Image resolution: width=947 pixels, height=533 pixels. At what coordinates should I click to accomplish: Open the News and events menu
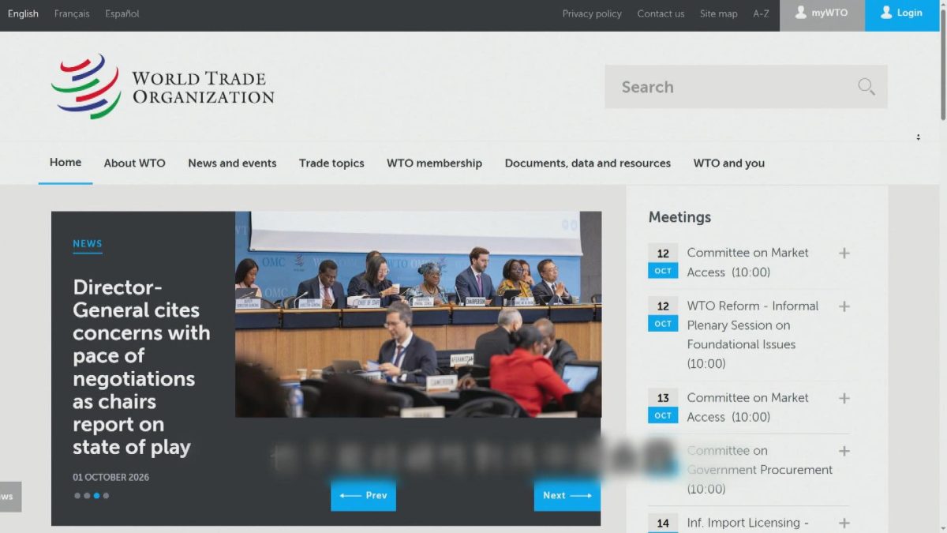(232, 163)
